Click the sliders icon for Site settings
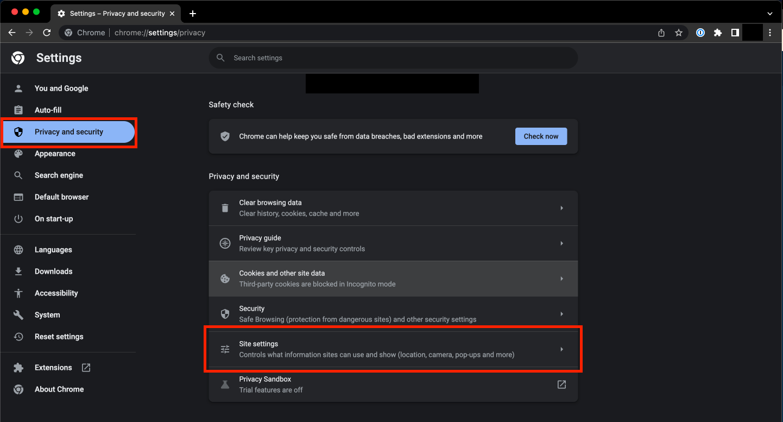This screenshot has height=422, width=783. click(225, 349)
